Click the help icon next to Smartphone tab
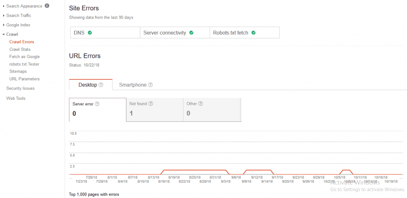Viewport: 407px width, 198px height. point(150,85)
